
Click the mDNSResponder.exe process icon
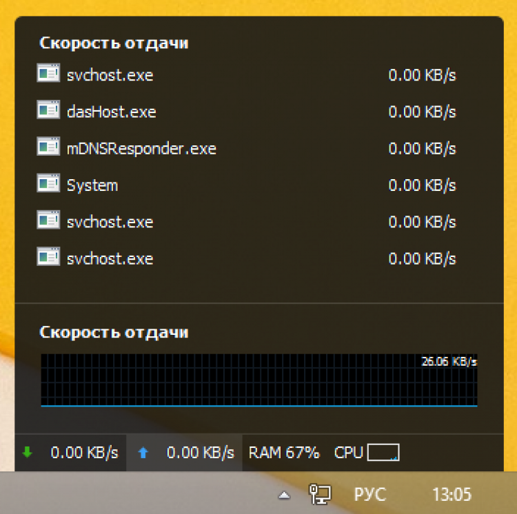point(48,147)
